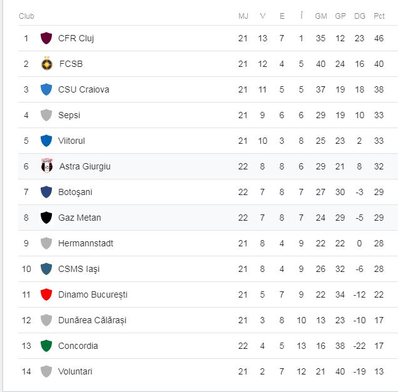Image resolution: width=398 pixels, height=392 pixels.
Task: Open the Dunărea Călărași team link
Action: point(92,320)
